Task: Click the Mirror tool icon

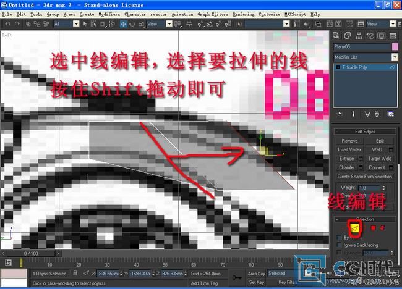Action: 297,24
